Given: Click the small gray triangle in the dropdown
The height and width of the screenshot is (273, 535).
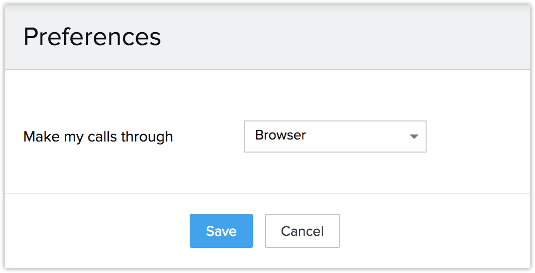Looking at the screenshot, I should click(x=414, y=136).
